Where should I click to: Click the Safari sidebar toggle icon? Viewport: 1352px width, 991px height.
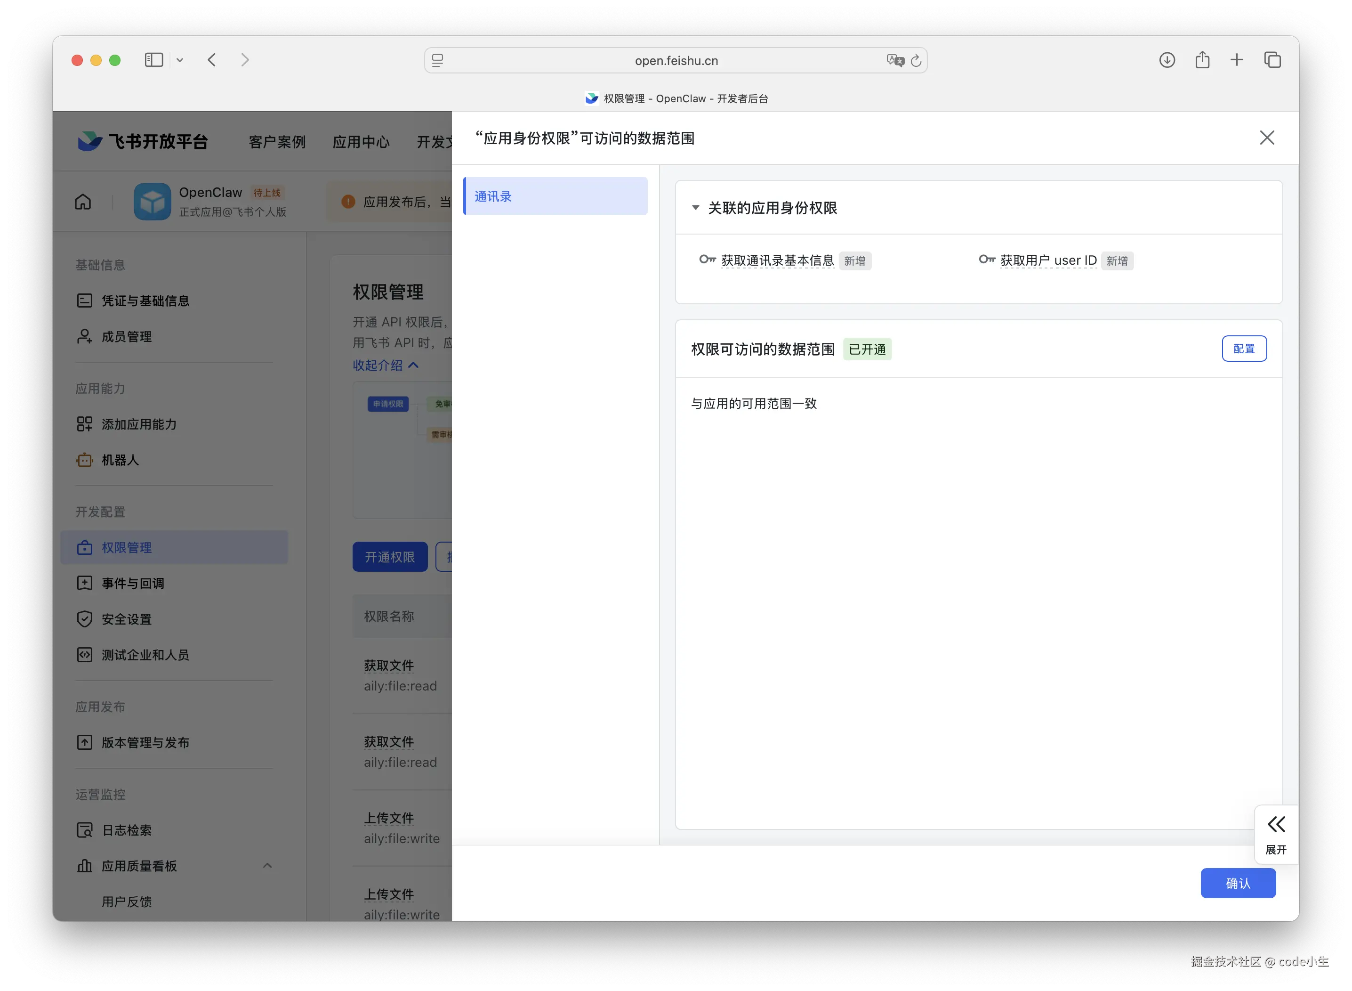(x=153, y=60)
